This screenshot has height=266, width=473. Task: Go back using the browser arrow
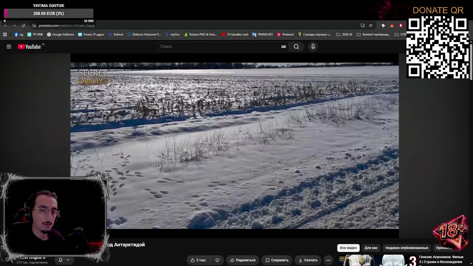(x=6, y=25)
